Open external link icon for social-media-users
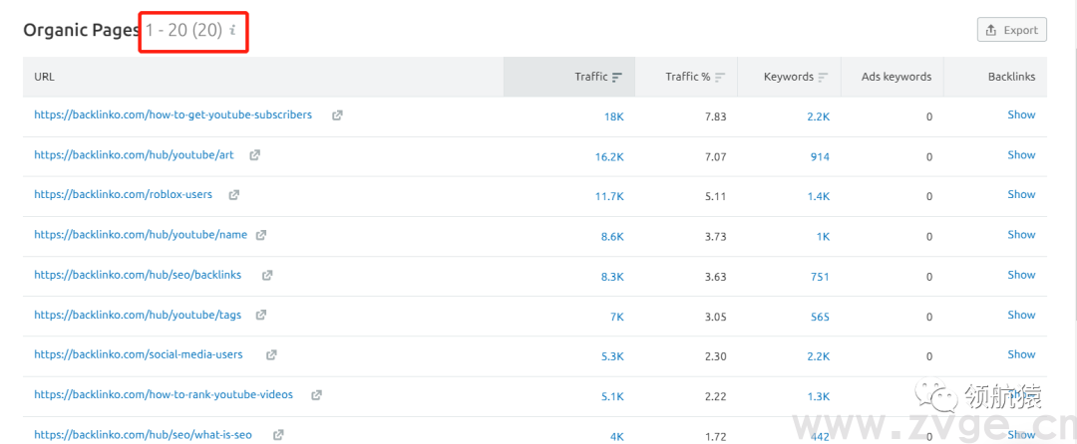The width and height of the screenshot is (1077, 444). [271, 354]
